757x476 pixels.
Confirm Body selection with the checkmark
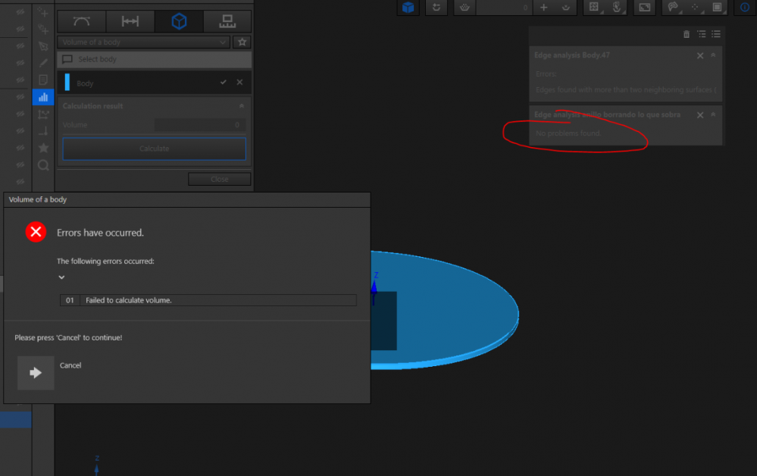point(223,83)
